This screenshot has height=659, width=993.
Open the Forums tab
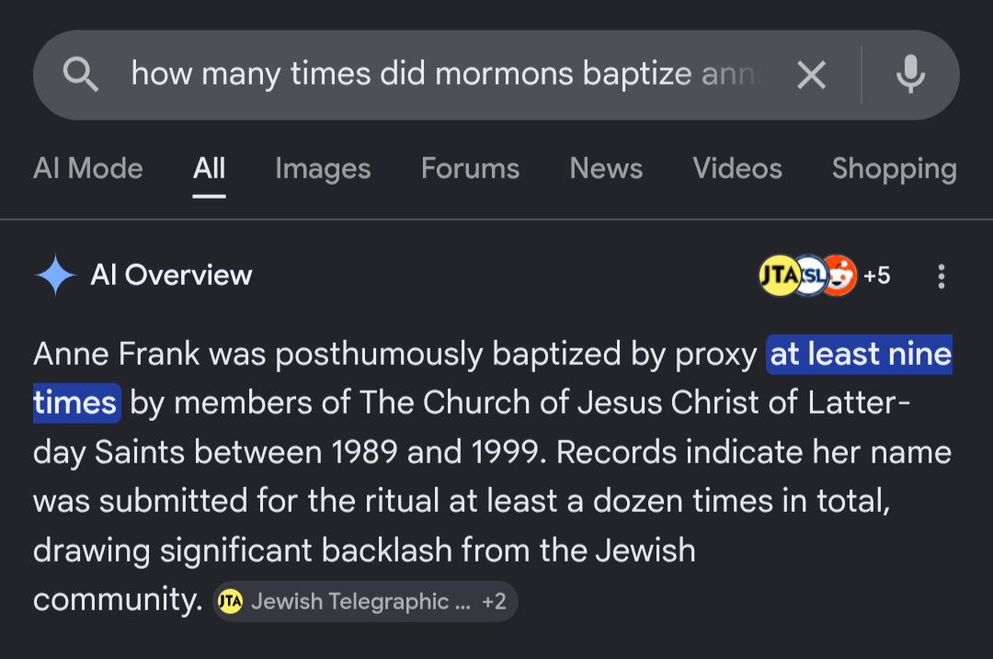(x=471, y=168)
